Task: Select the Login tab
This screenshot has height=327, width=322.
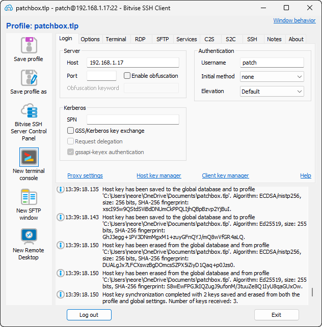Action: click(66, 38)
